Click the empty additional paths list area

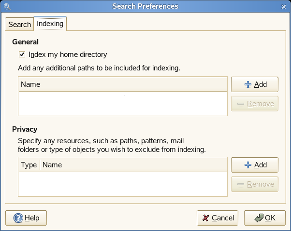[122, 103]
